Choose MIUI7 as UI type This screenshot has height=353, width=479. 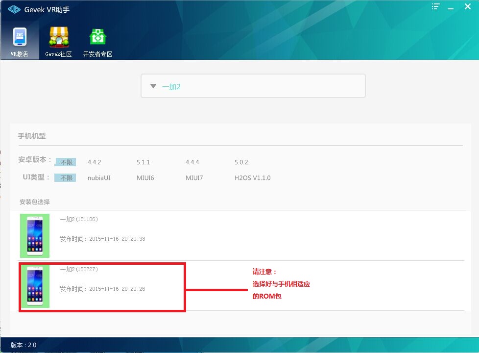click(x=194, y=177)
